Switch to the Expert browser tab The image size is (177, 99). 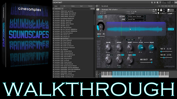coord(81,6)
